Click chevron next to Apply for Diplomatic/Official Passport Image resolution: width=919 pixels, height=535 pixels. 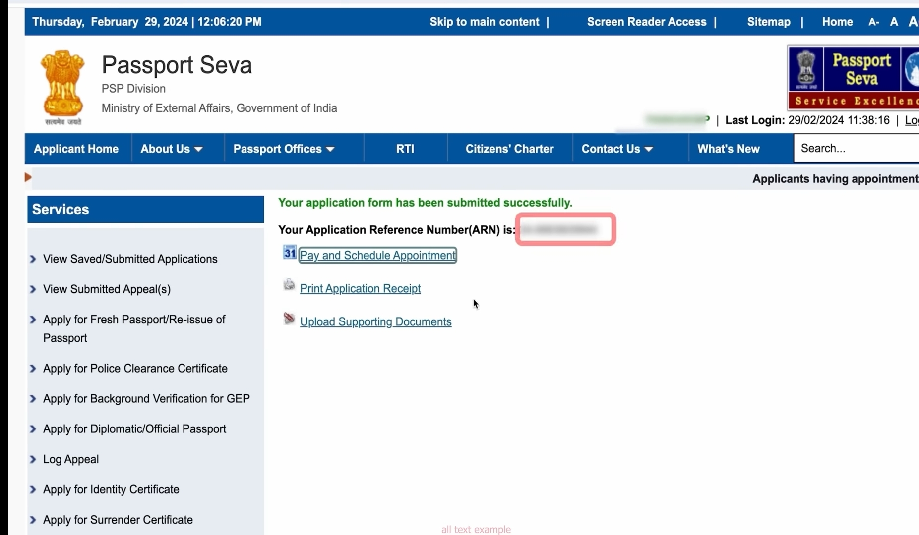click(33, 429)
